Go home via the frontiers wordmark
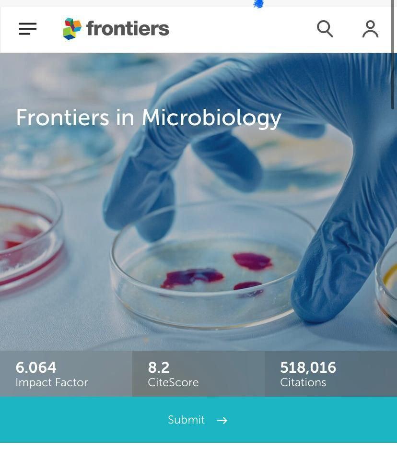Screen dimensions: 397x461 (x=128, y=29)
